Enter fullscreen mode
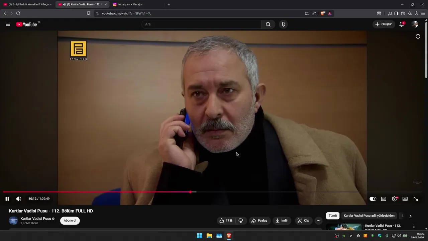Image resolution: width=428 pixels, height=241 pixels. pyautogui.click(x=416, y=199)
